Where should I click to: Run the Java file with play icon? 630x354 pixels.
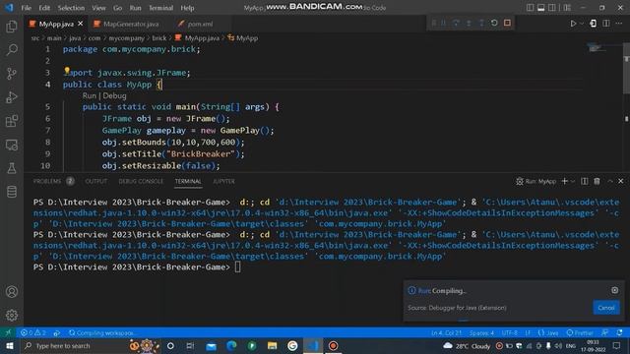point(573,24)
